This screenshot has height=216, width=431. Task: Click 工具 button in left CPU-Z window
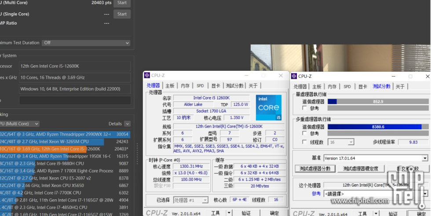215,213
